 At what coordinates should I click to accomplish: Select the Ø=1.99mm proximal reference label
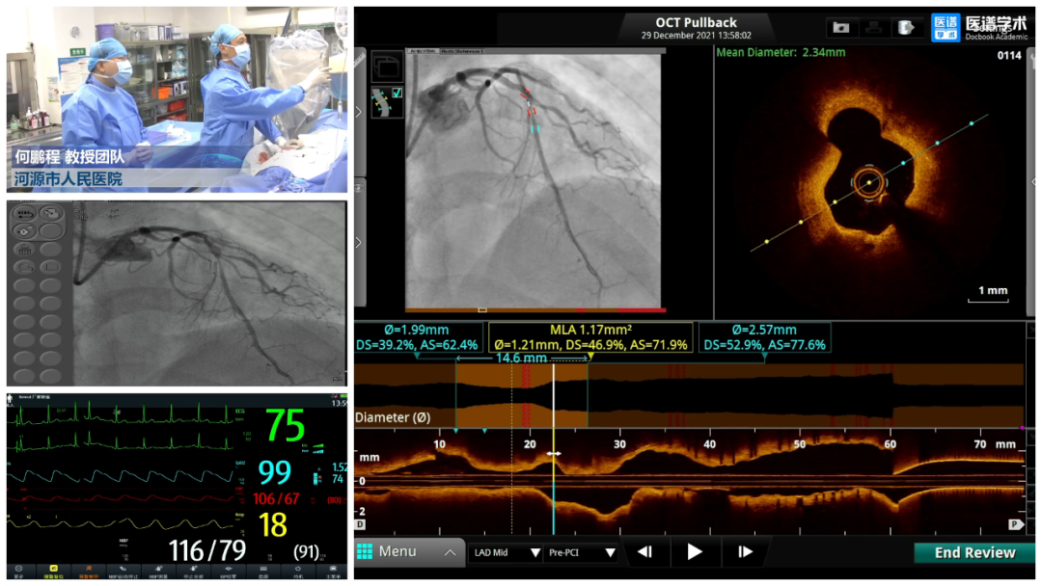point(420,336)
